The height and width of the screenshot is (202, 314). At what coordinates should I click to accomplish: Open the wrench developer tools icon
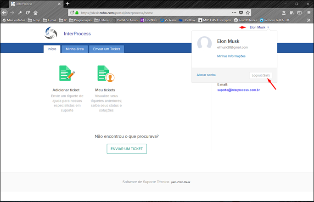point(20,12)
